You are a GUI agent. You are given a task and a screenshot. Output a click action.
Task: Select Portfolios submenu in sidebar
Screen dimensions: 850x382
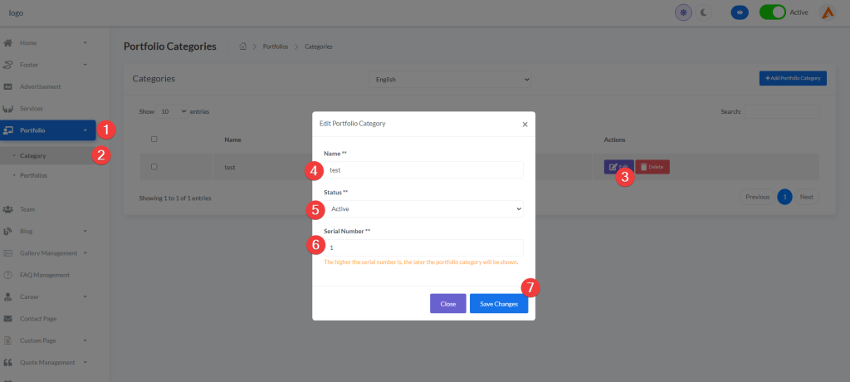33,175
